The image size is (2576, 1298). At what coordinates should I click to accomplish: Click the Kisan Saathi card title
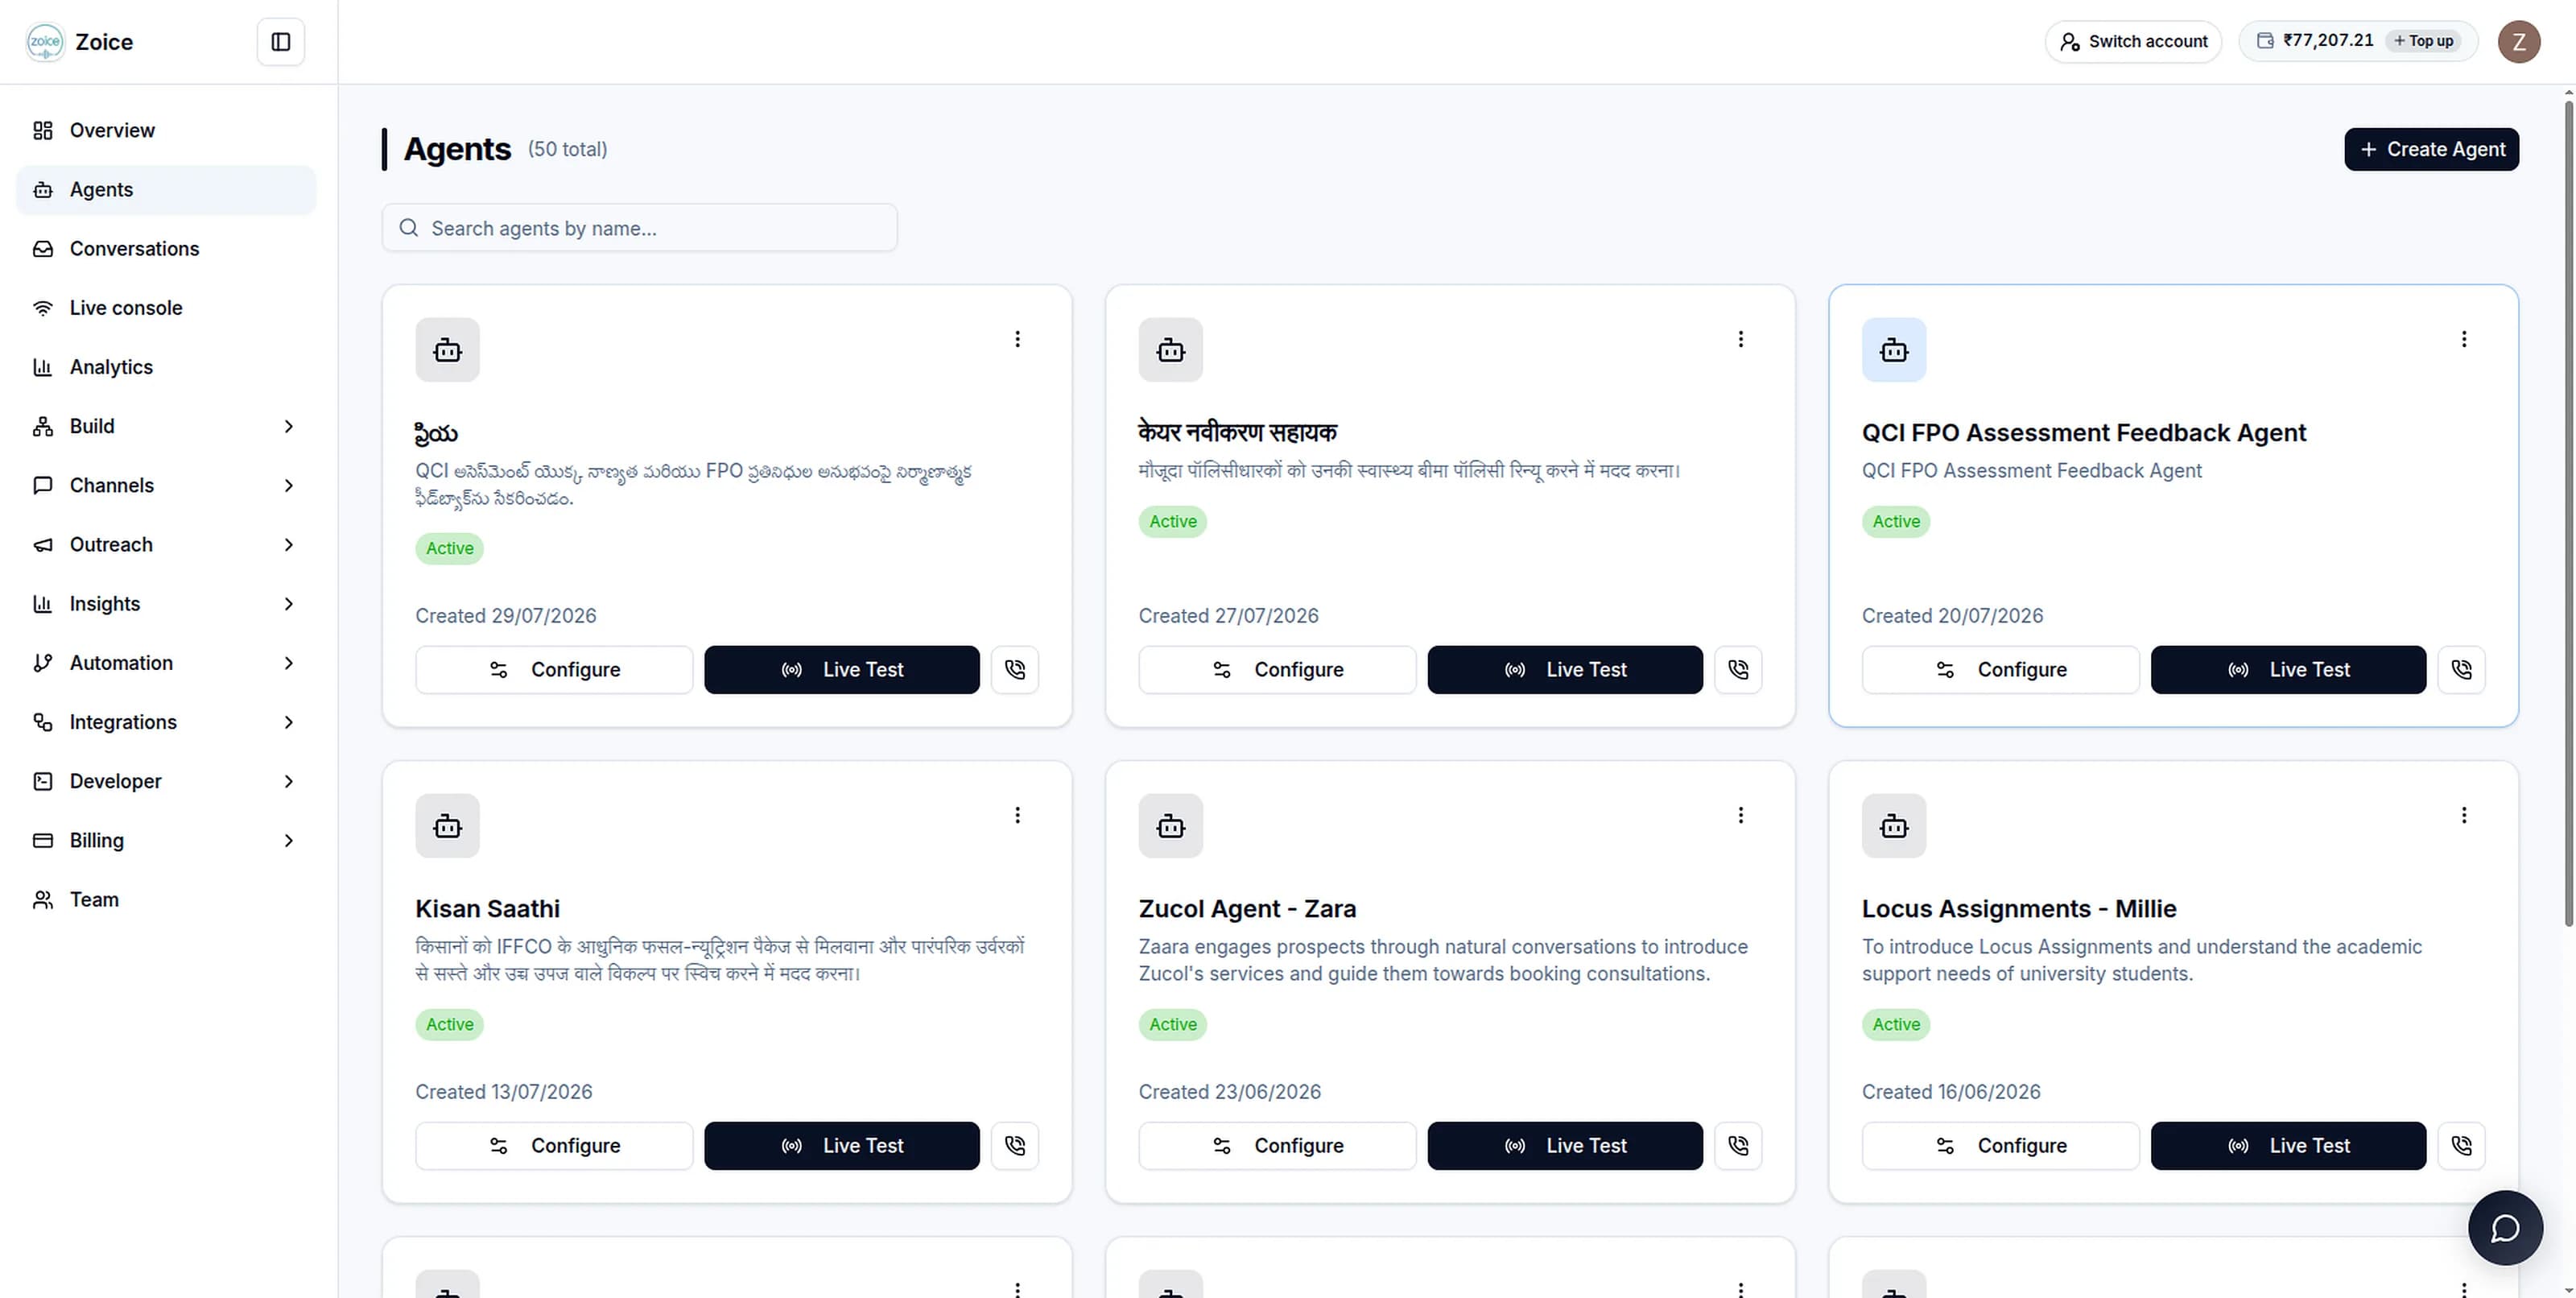[487, 908]
